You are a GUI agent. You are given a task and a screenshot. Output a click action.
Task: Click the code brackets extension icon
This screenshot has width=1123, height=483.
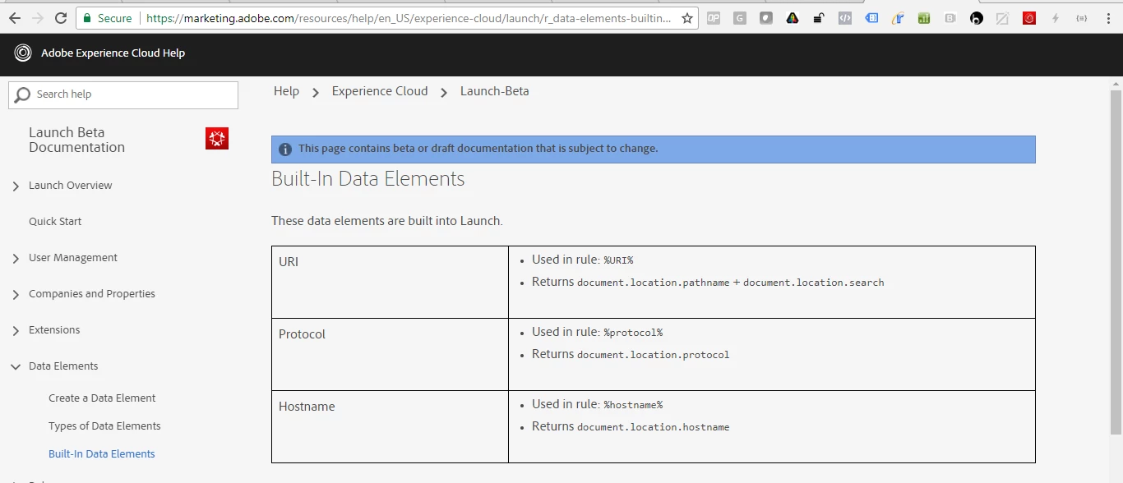[x=845, y=18]
